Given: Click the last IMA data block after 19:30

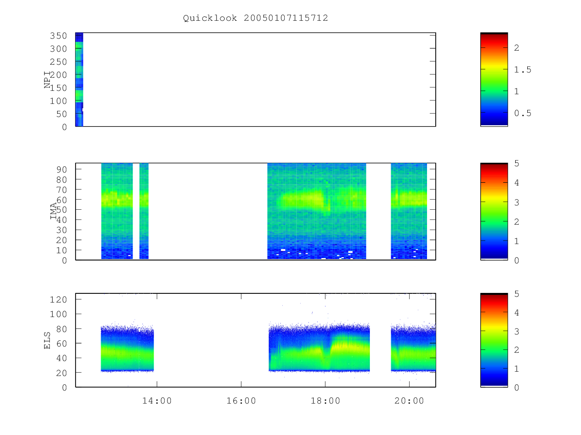Looking at the screenshot, I should 409,211.
